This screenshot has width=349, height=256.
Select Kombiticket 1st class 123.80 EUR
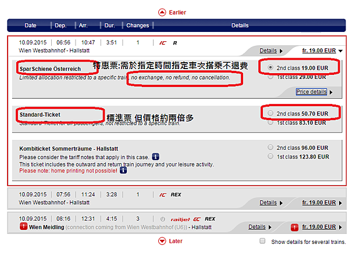tap(270, 156)
